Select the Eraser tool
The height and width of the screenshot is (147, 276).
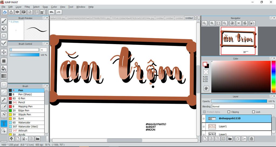pos(4,28)
